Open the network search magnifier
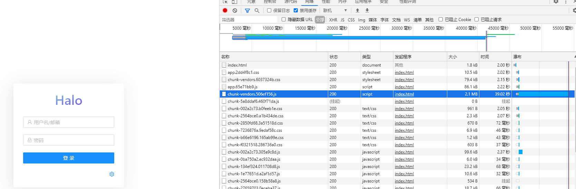This screenshot has height=189, width=576. [257, 10]
